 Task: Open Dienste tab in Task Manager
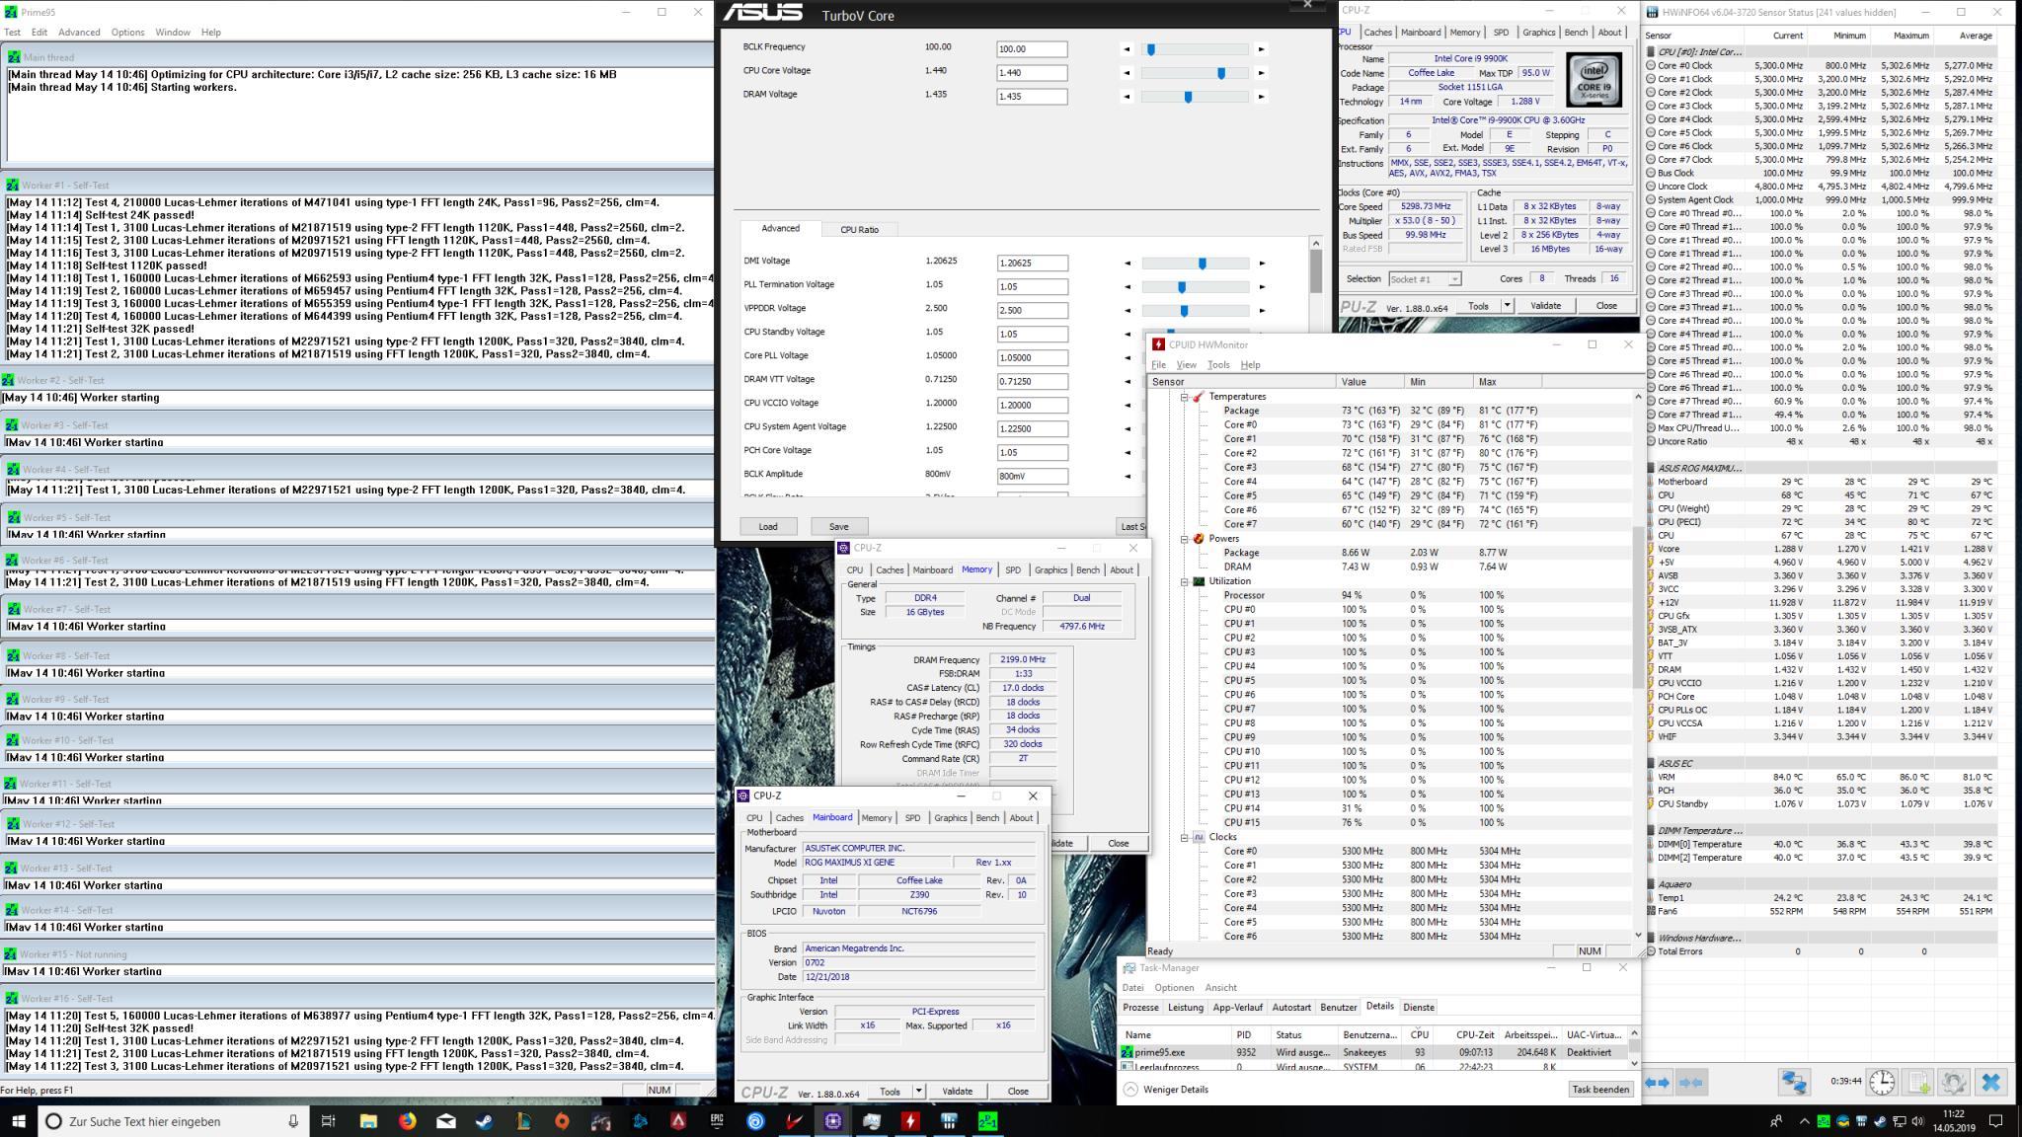pyautogui.click(x=1419, y=1008)
